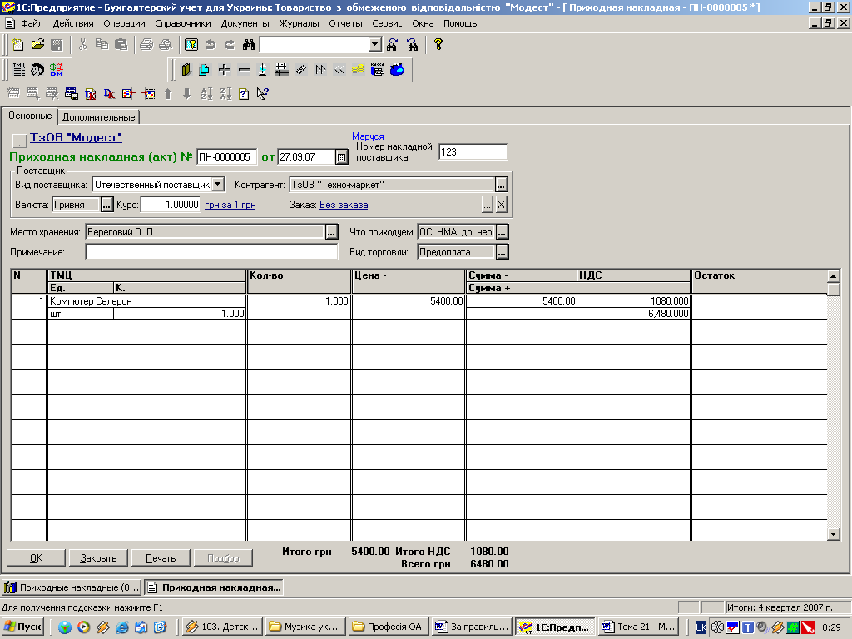
Task: Click the Без заказа link
Action: (344, 205)
